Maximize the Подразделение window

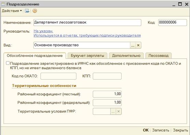(180, 4)
